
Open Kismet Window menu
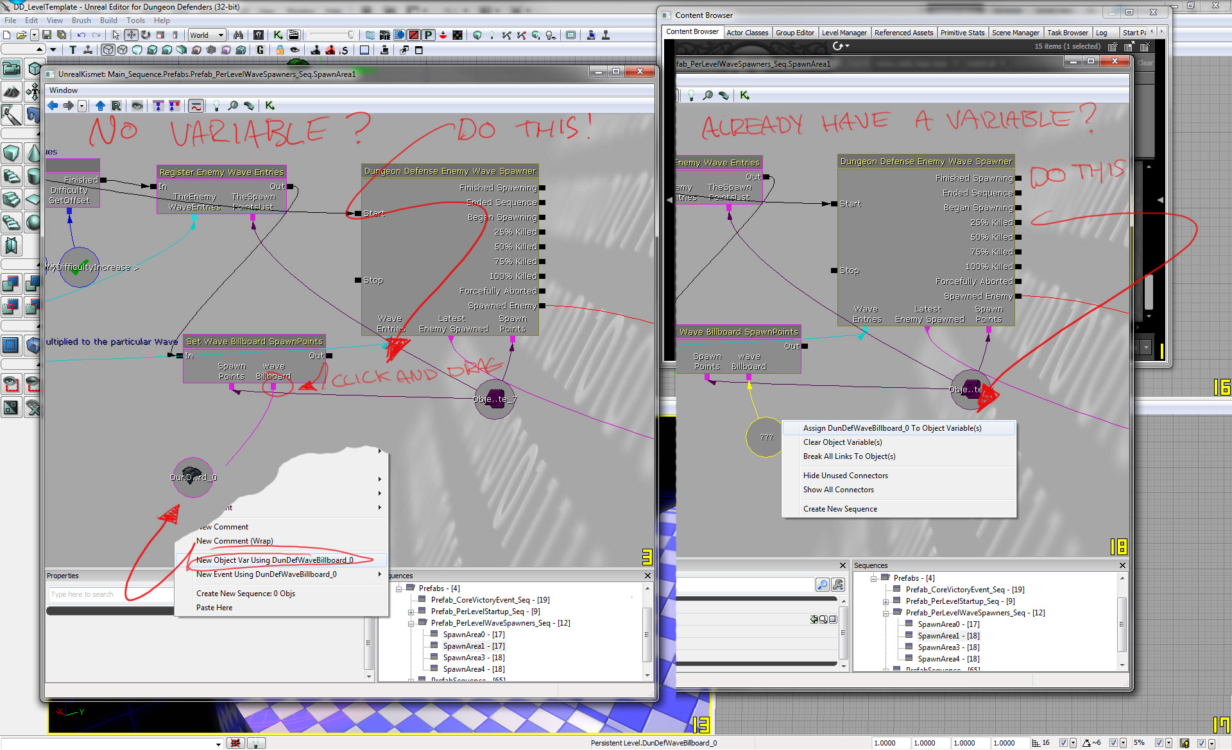tap(64, 90)
